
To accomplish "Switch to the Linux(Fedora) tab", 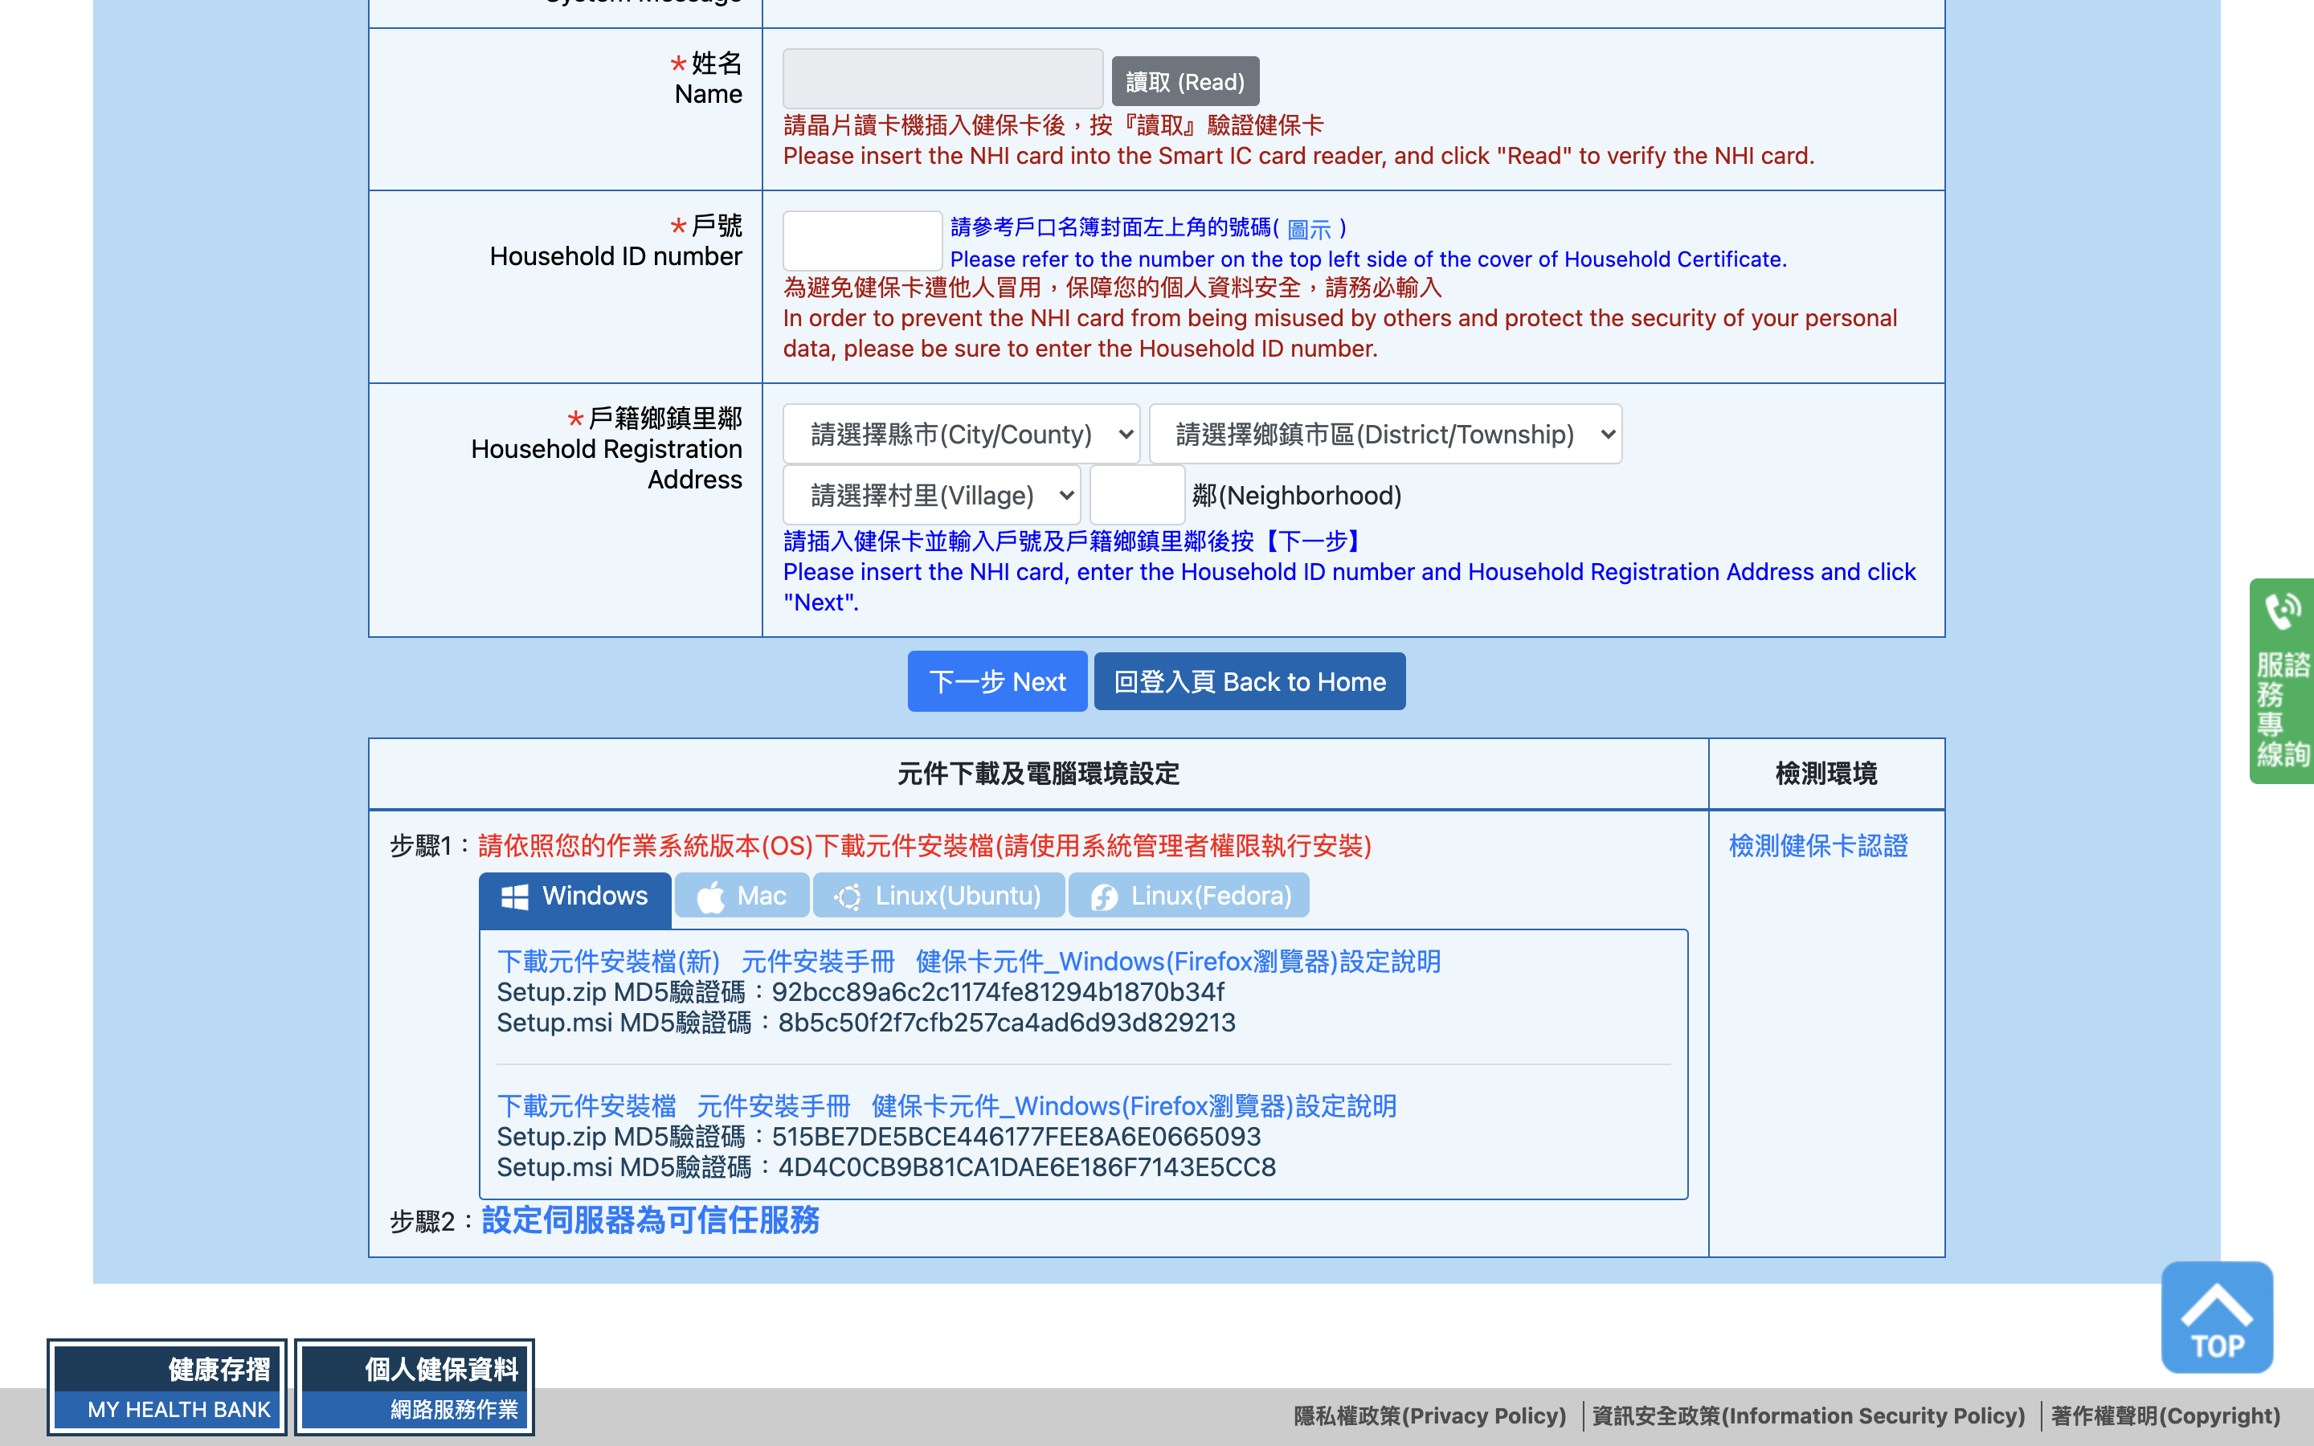I will tap(1188, 896).
